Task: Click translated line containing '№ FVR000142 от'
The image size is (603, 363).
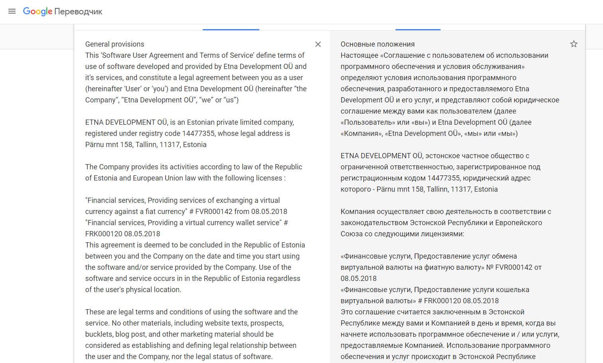Action: click(441, 267)
